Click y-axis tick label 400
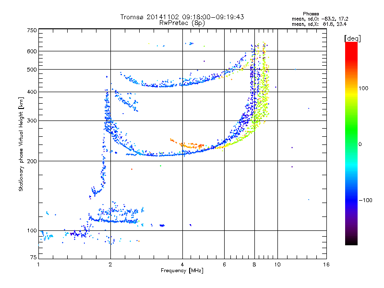This screenshot has width=384, height=288. [32, 92]
